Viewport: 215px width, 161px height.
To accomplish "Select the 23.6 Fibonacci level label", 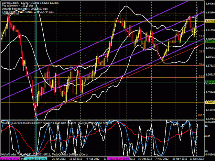I will (x=202, y=36).
